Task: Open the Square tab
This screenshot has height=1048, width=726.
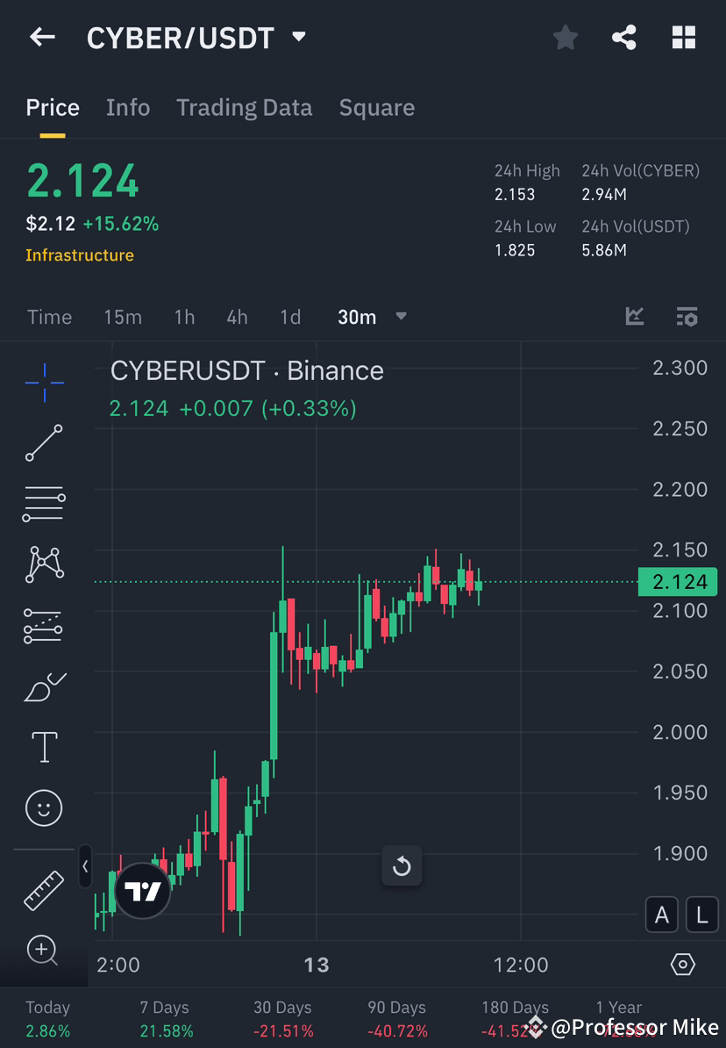Action: pos(376,107)
